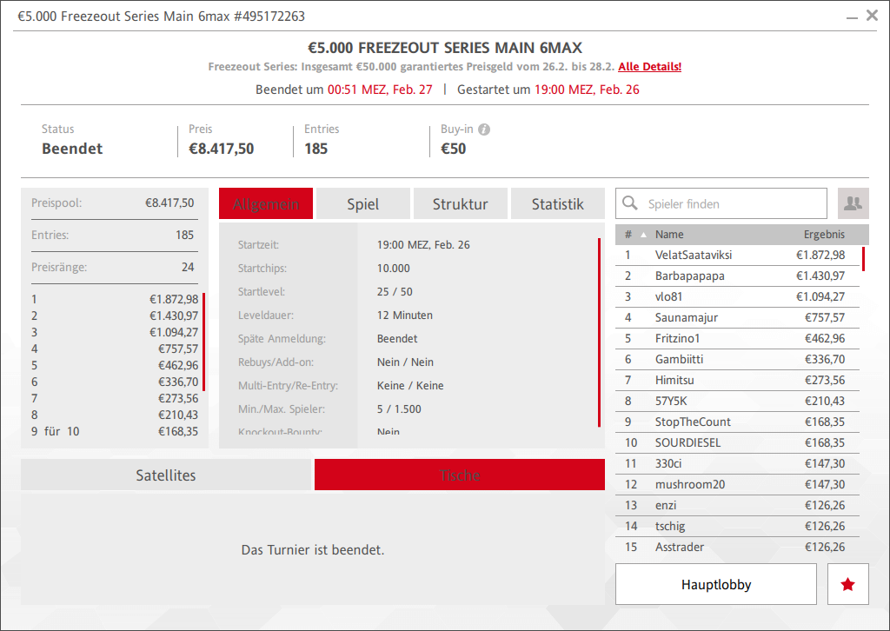The height and width of the screenshot is (631, 890).
Task: Click the Preisränge value 24
Action: point(188,267)
